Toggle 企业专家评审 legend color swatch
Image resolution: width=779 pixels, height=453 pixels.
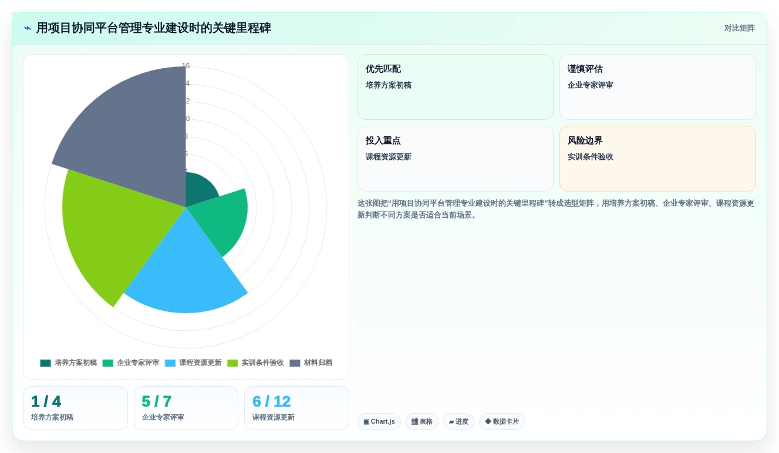(108, 363)
